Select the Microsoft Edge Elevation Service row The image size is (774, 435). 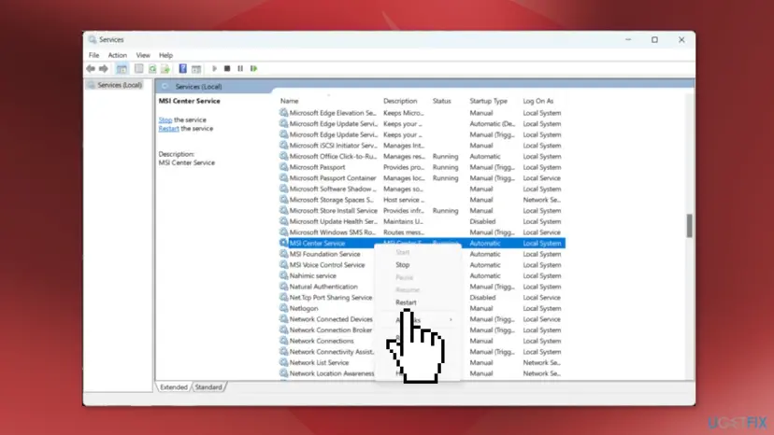(x=422, y=113)
